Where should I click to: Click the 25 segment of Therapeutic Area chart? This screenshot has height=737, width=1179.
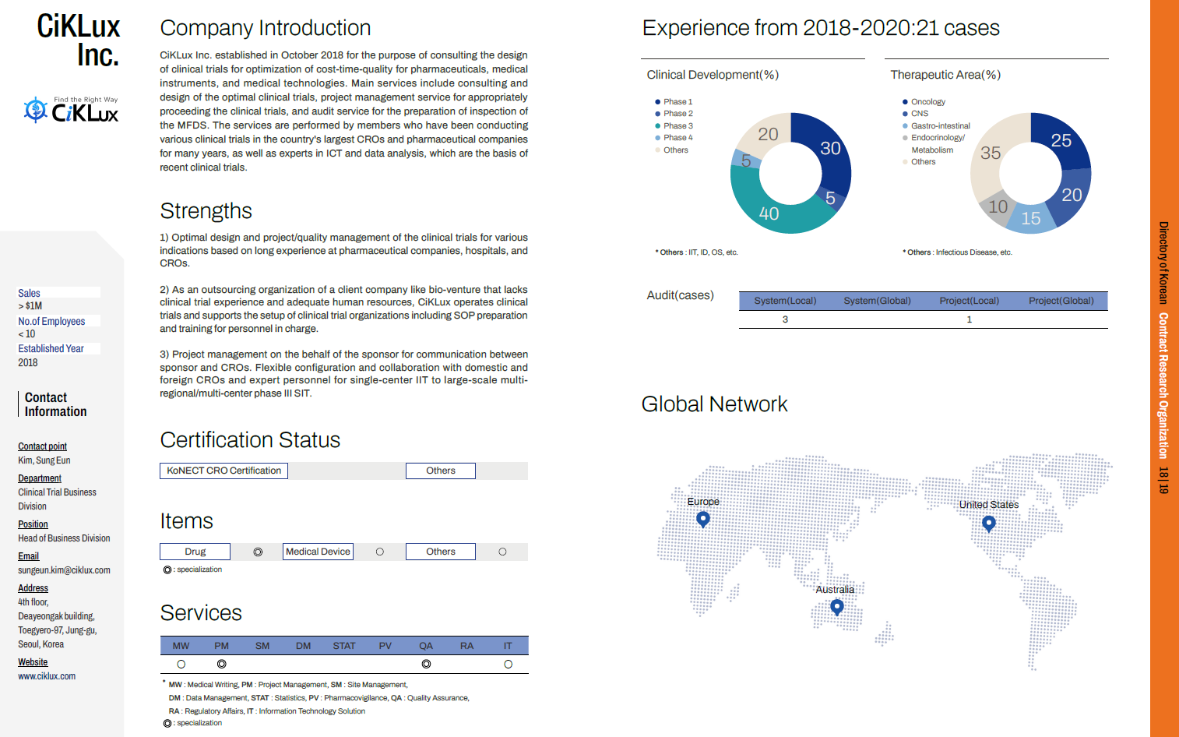click(x=1061, y=140)
